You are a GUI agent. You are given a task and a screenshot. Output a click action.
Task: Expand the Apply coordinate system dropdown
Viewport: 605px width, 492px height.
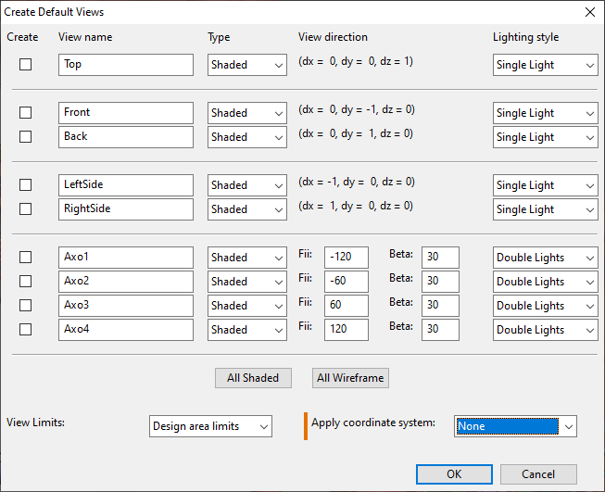tap(516, 426)
